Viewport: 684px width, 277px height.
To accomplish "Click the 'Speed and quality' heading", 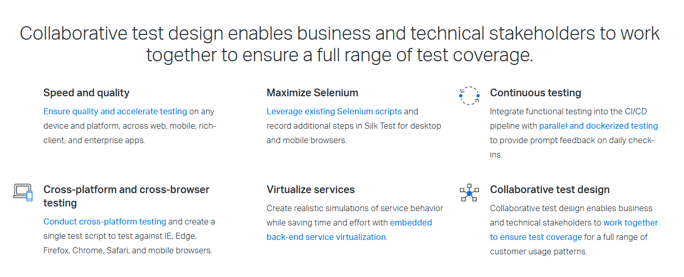I will [x=86, y=93].
